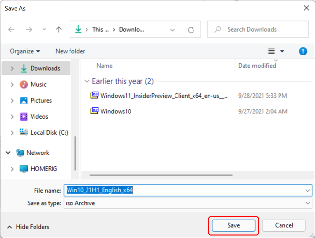Screen dimensions: 315x238
Task: Click the Cancel button
Action: coord(284,225)
